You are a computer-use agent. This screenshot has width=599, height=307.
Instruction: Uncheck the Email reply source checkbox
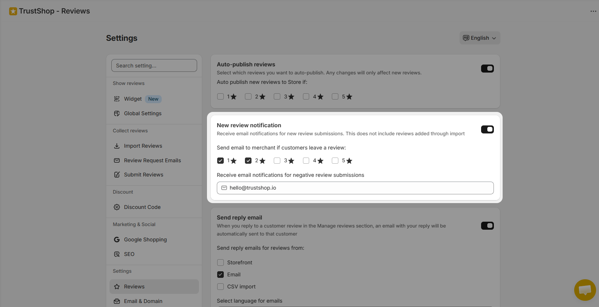point(220,275)
